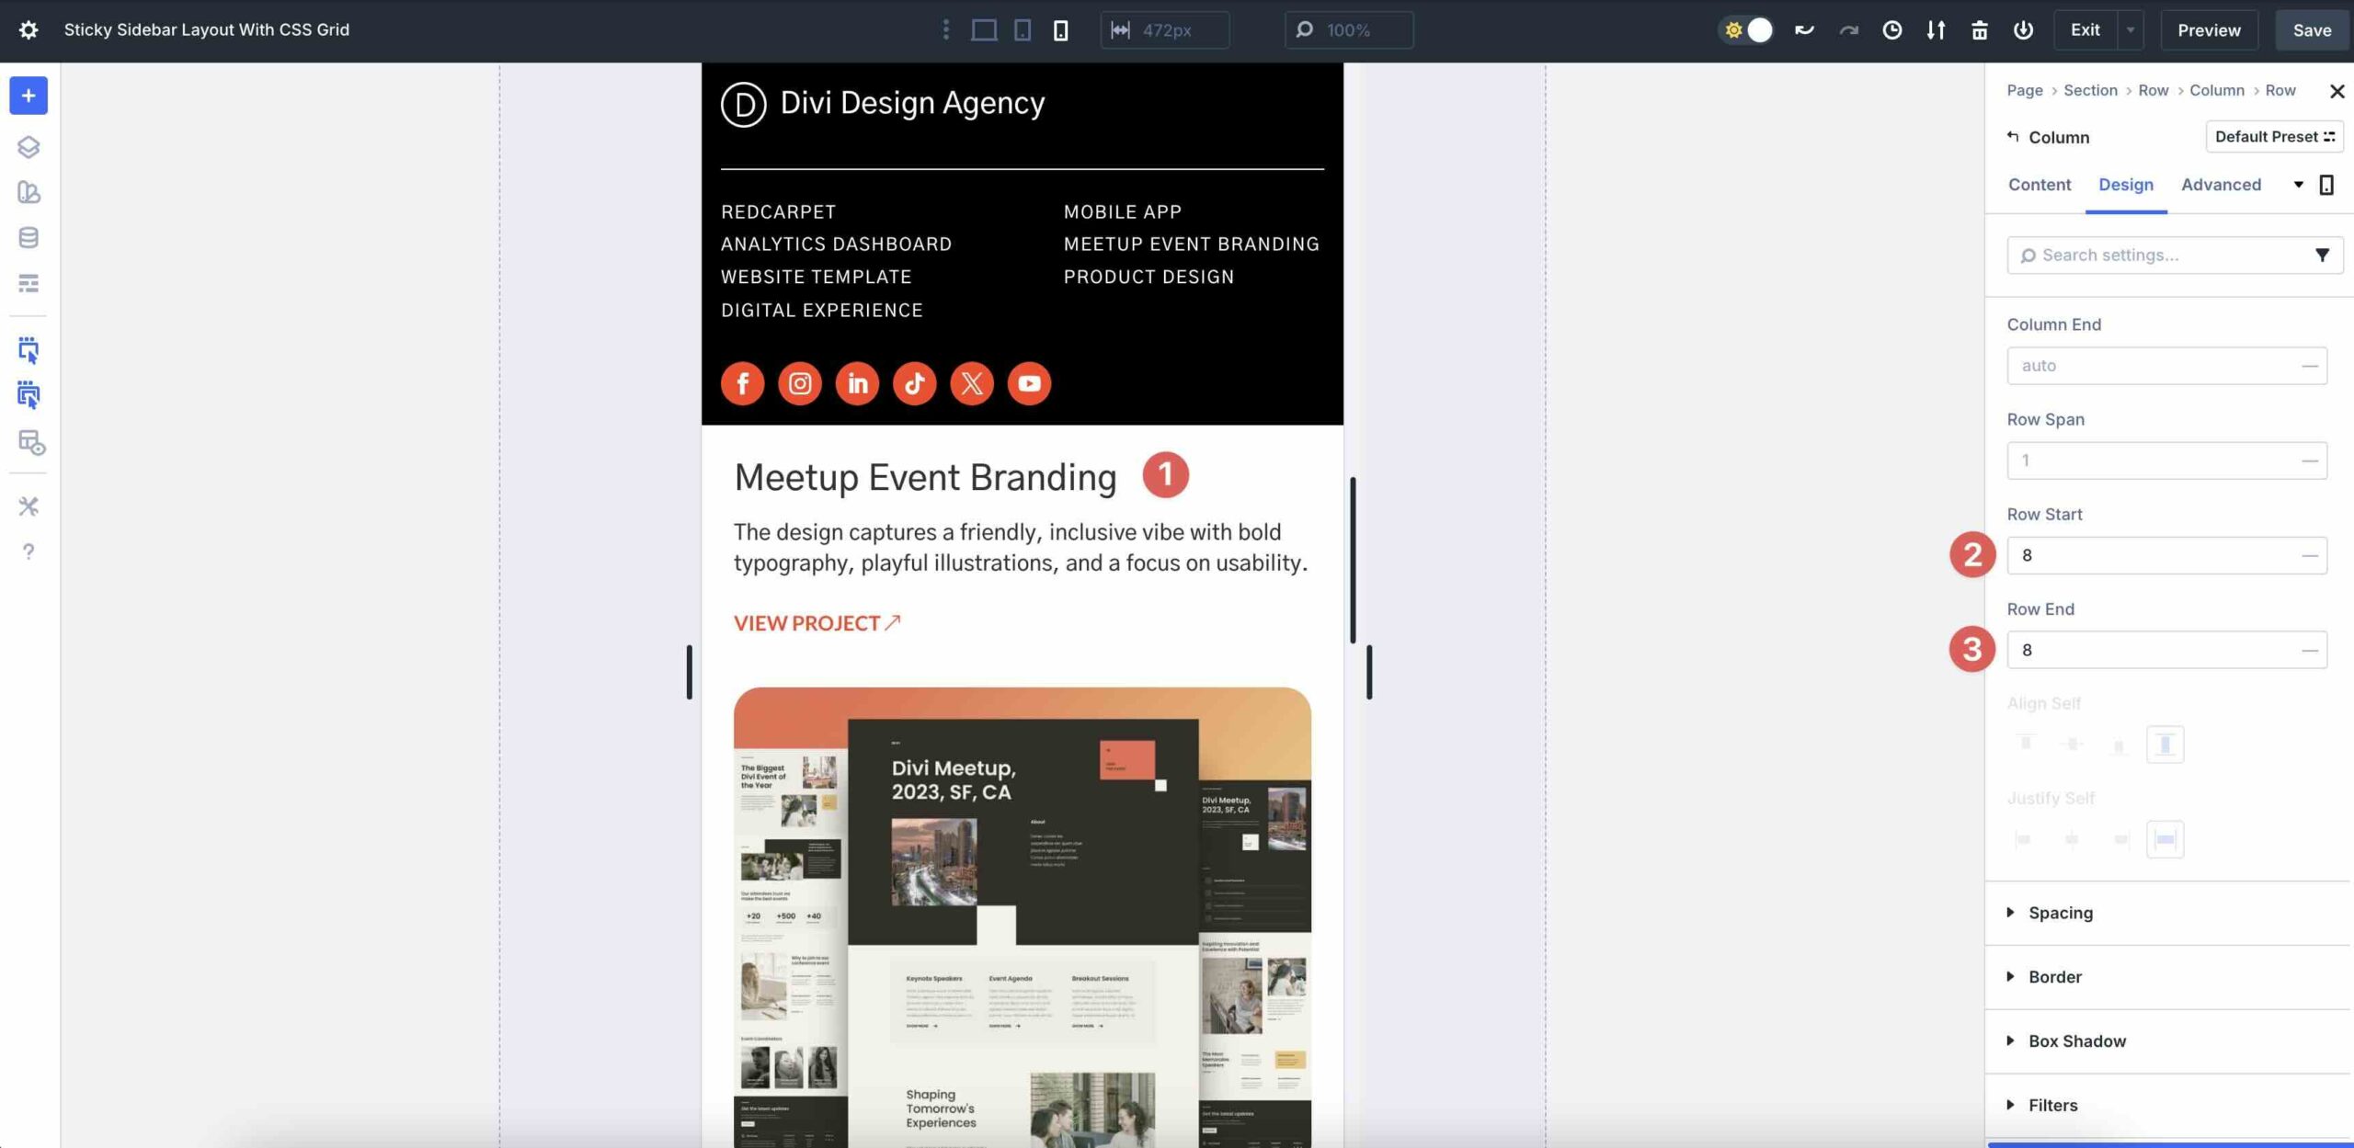The image size is (2354, 1148).
Task: Switch to the Advanced tab
Action: pyautogui.click(x=2221, y=184)
